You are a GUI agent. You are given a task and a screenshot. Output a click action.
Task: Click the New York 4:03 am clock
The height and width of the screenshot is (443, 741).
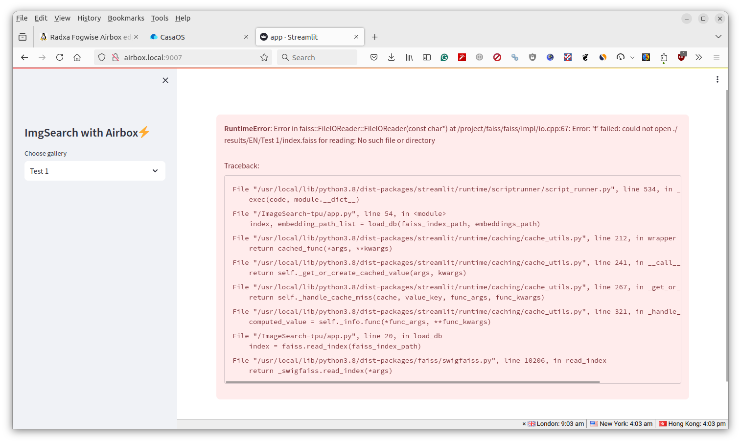point(621,424)
